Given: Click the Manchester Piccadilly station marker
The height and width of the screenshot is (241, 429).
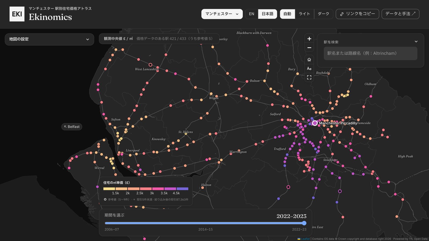Looking at the screenshot, I should (315, 123).
